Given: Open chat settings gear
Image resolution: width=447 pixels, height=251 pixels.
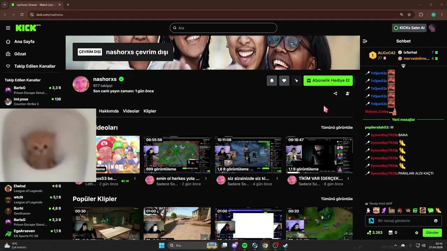Looking at the screenshot, I should click(417, 233).
